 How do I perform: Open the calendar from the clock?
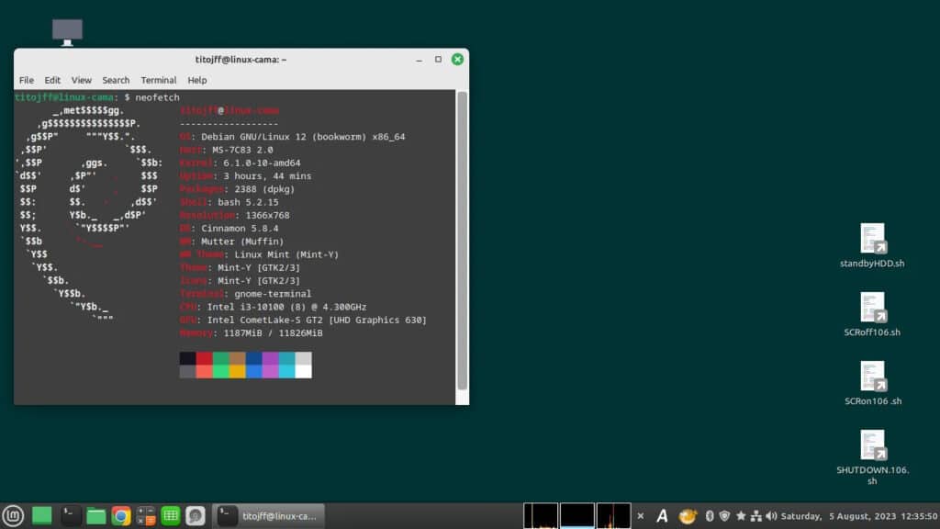(859, 516)
